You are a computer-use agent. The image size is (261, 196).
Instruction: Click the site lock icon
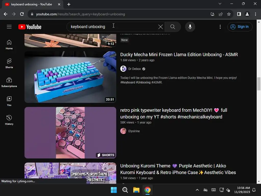pos(32,14)
